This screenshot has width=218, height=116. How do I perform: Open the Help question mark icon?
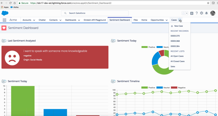pos(197,13)
